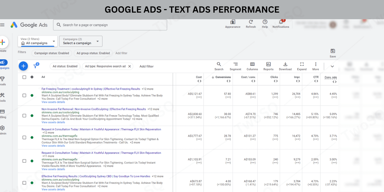The height and width of the screenshot is (192, 384).
Task: Open the Segment tool icon
Action: (235, 64)
